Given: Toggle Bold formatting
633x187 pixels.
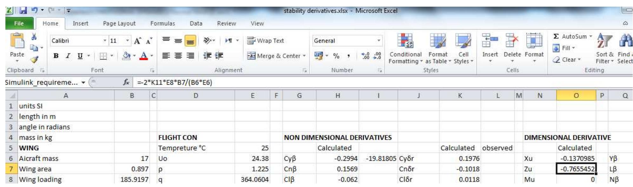Looking at the screenshot, I should point(56,56).
